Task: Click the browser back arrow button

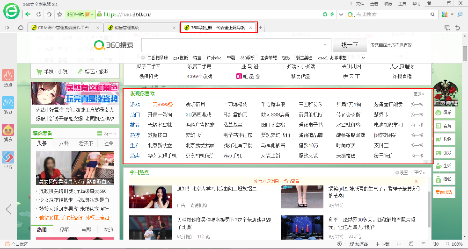Action: [x=28, y=14]
